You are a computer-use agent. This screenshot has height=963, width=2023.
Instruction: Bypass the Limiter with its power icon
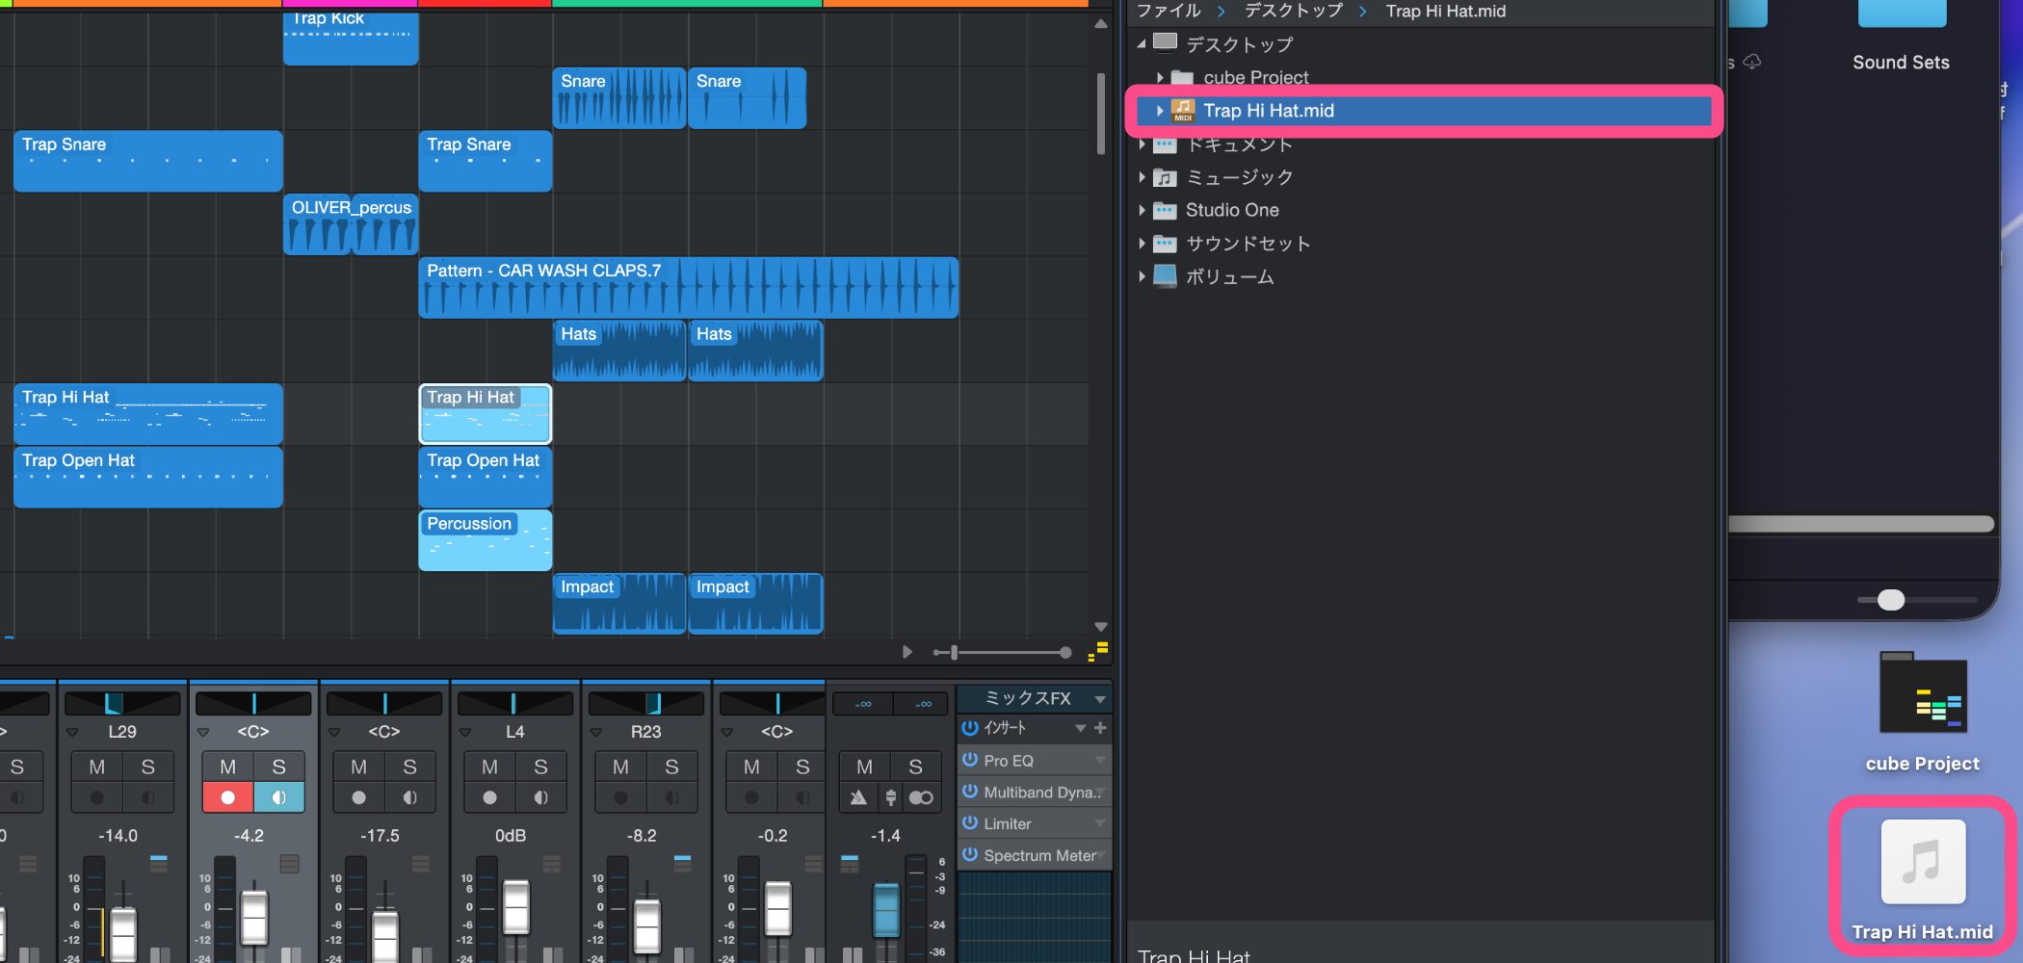pyautogui.click(x=970, y=823)
